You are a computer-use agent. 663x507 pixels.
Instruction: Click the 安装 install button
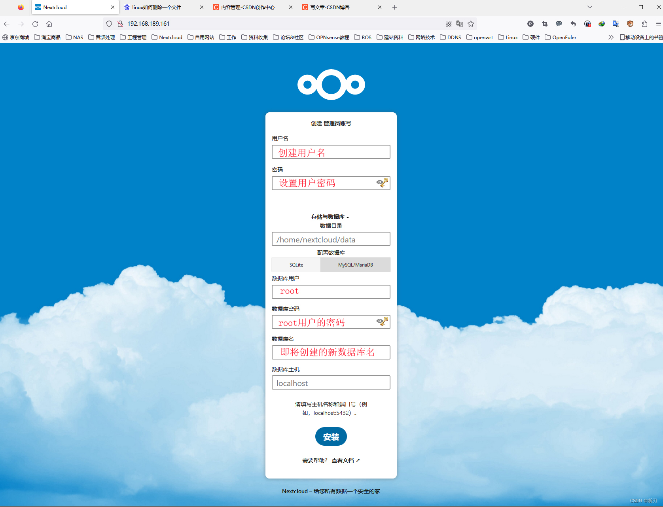331,437
